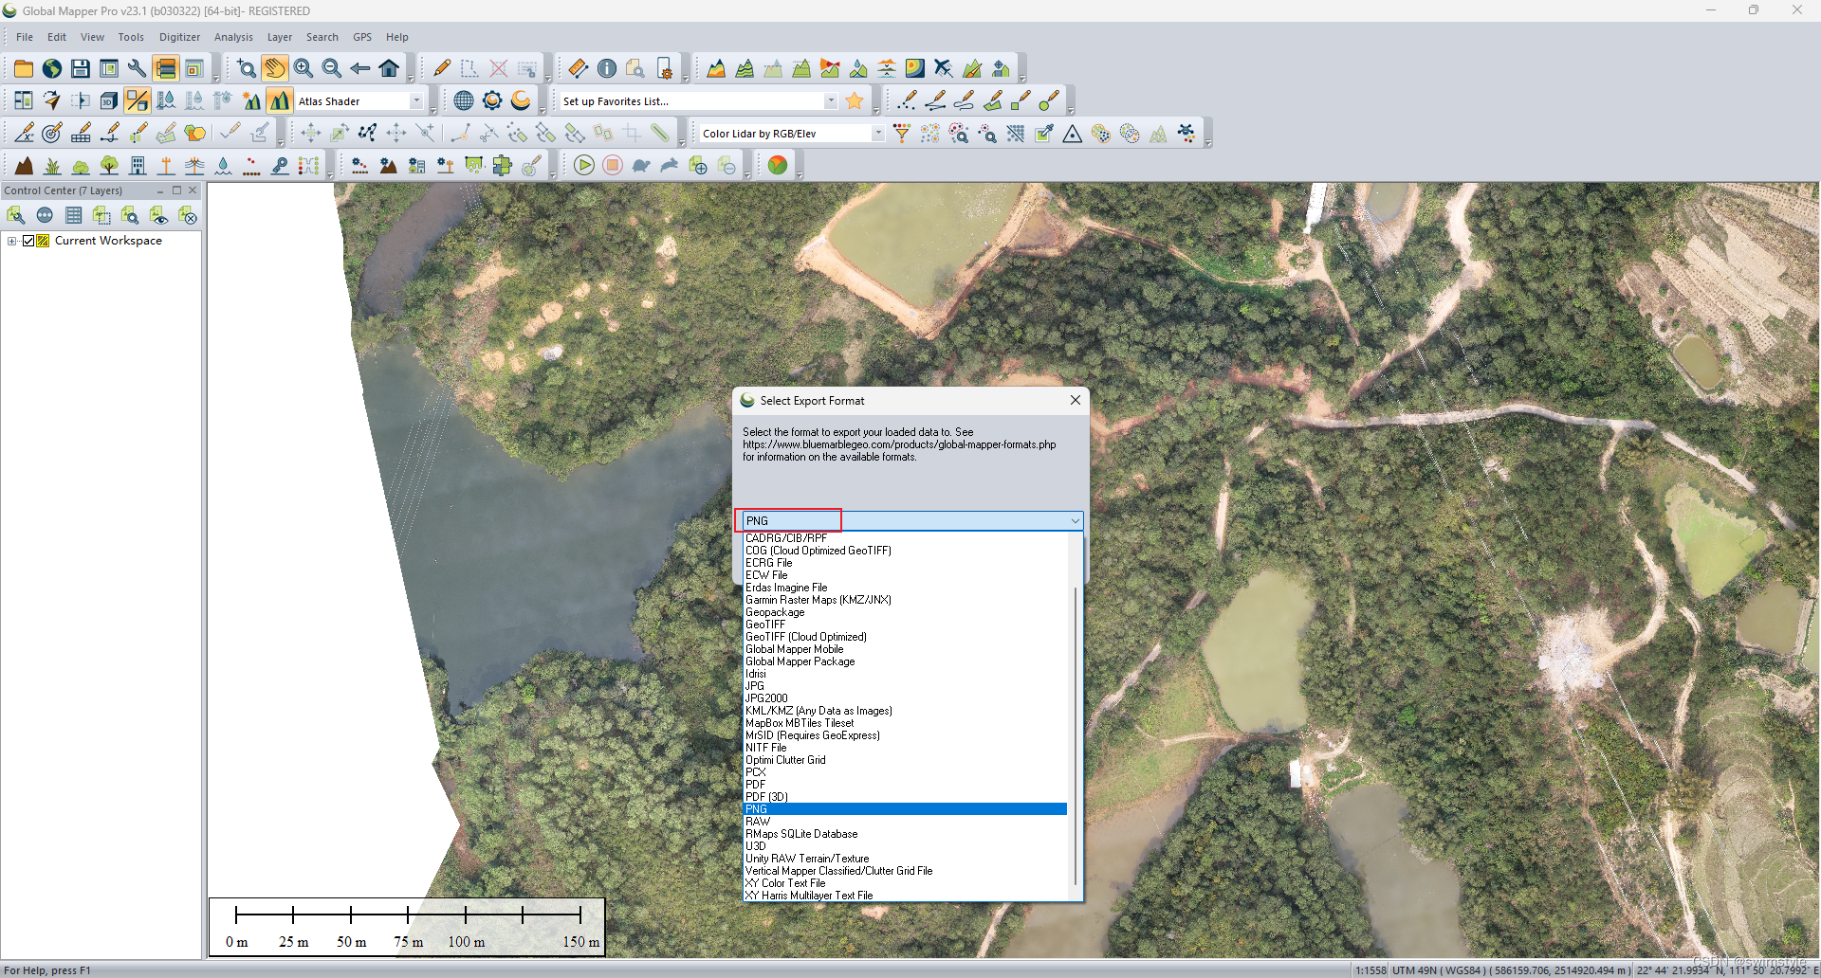Click the key icon in lidar toolbar
This screenshot has width=1821, height=978.
[x=280, y=166]
